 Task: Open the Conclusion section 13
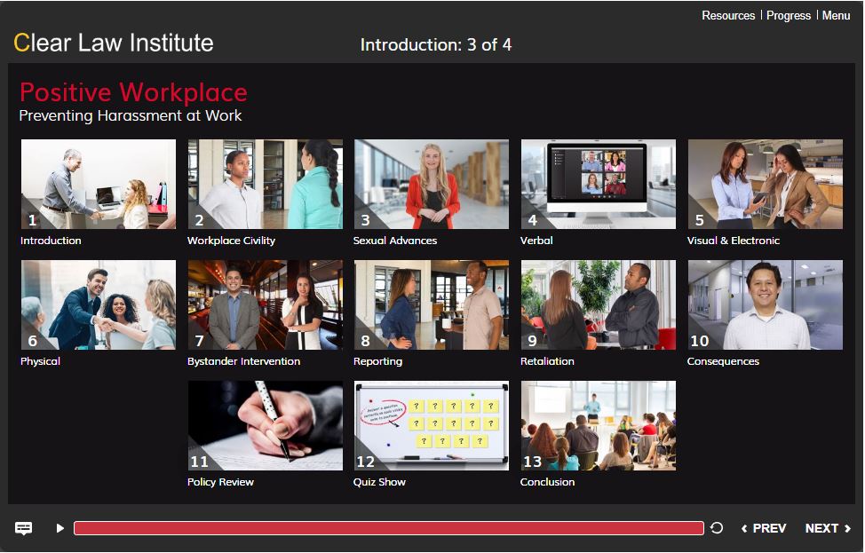click(598, 424)
